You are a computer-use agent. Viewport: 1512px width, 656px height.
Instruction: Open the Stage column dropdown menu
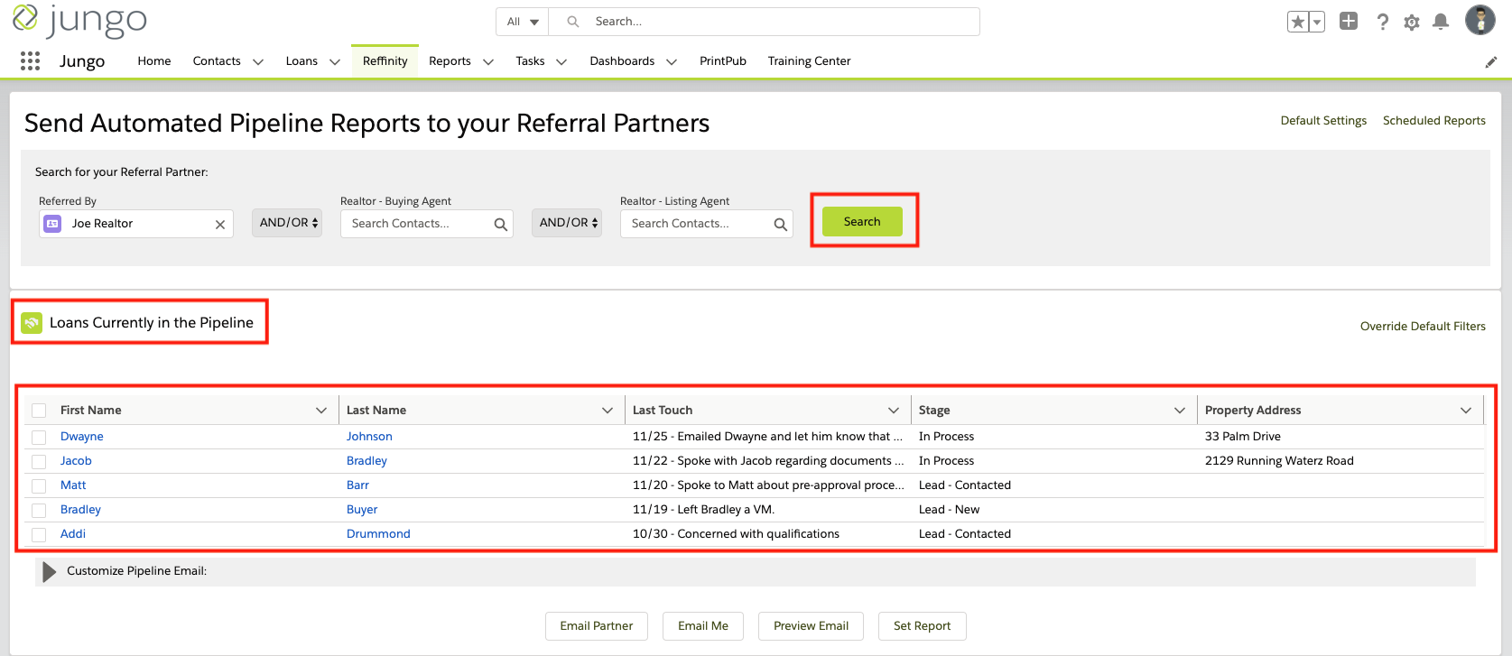click(1179, 411)
